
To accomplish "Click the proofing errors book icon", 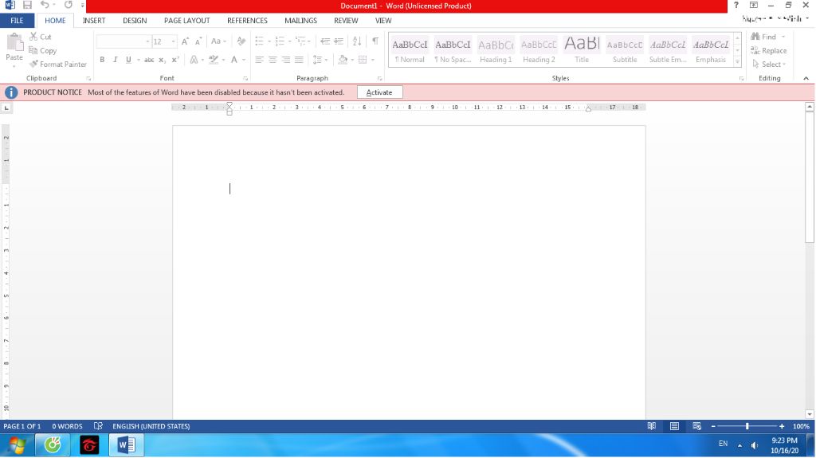I will tap(98, 426).
